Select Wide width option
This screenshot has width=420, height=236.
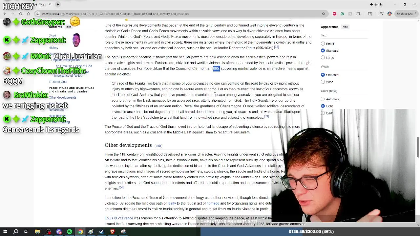pos(323,82)
